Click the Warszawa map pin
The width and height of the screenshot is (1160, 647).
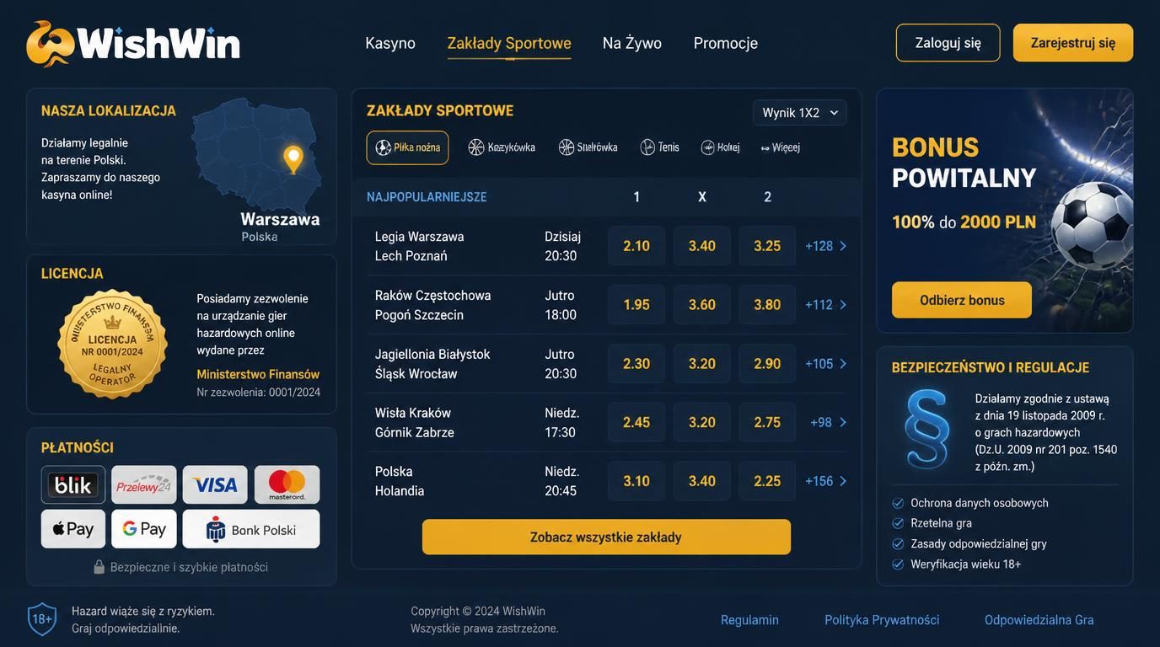pos(293,159)
